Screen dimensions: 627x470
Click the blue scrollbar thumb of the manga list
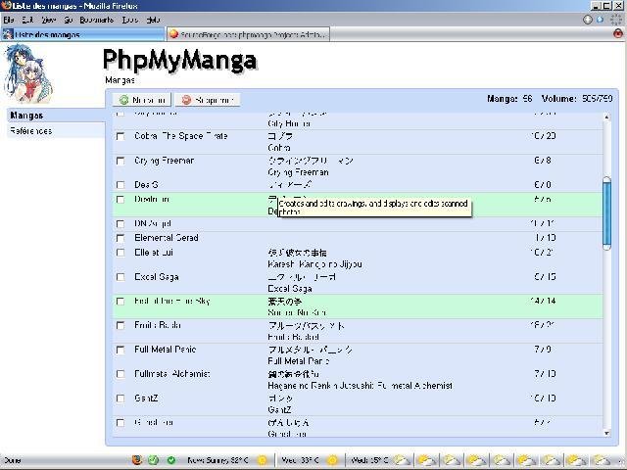(606, 213)
